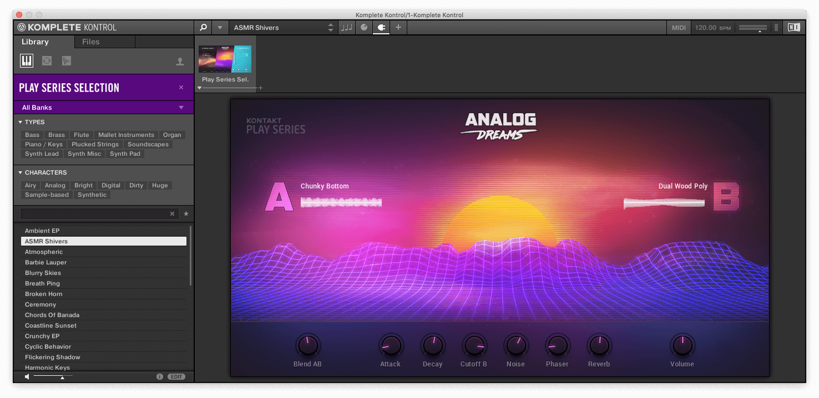This screenshot has width=819, height=398.
Task: Toggle the Organ type tag
Action: pos(172,135)
